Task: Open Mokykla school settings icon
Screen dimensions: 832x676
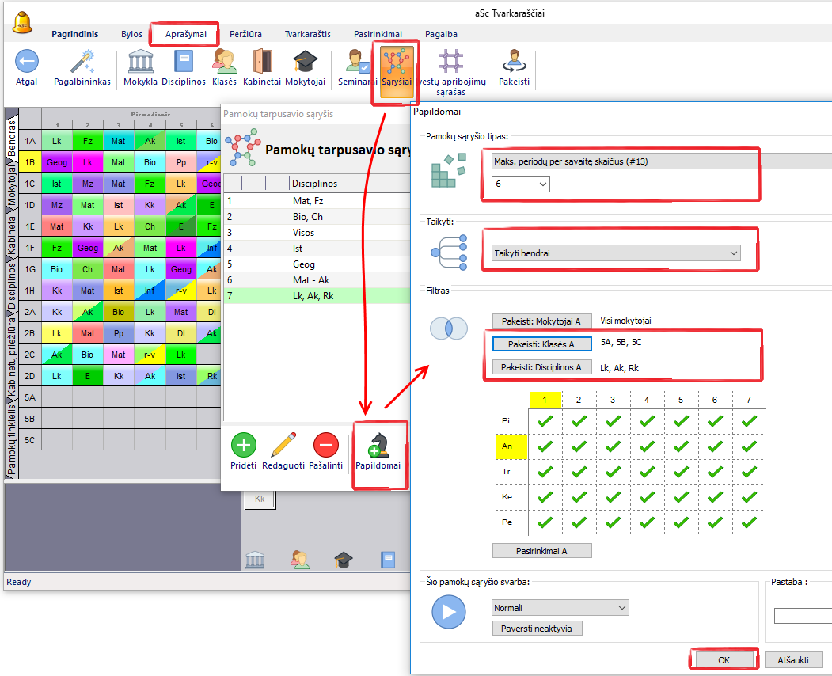Action: 140,62
